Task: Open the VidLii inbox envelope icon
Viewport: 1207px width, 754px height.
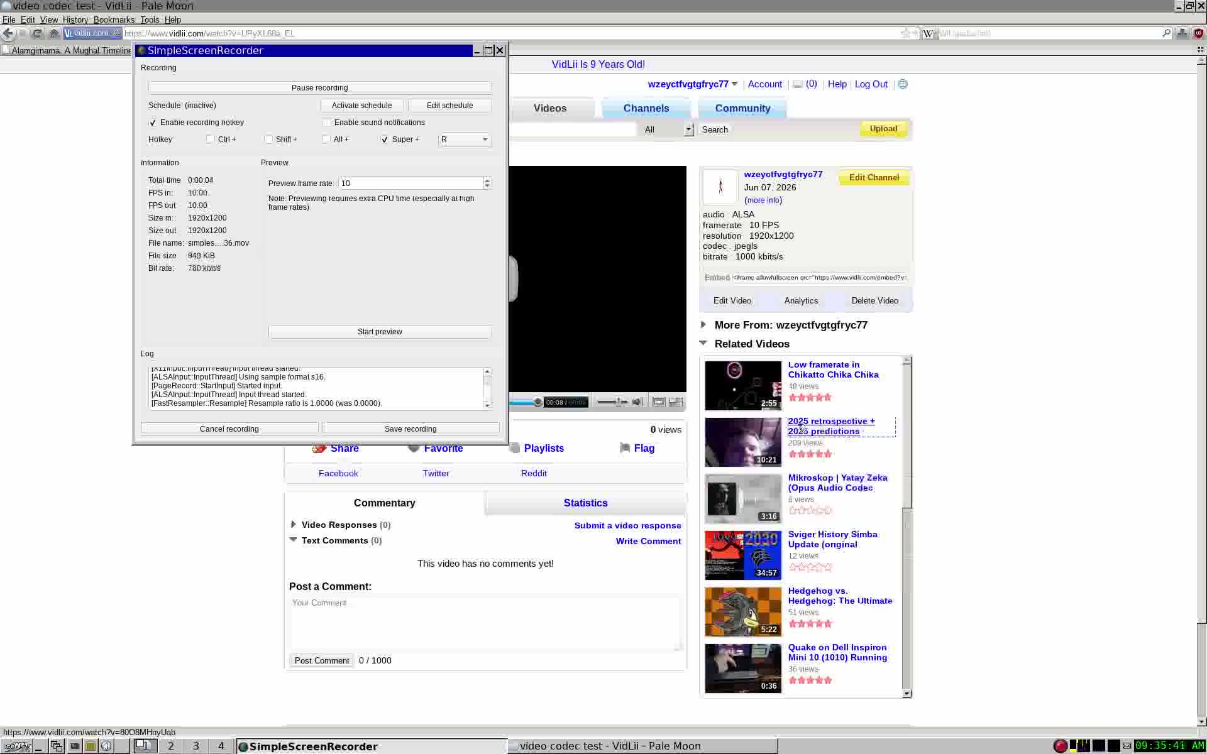Action: pyautogui.click(x=797, y=84)
